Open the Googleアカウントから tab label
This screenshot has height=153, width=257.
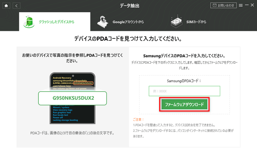point(128,22)
